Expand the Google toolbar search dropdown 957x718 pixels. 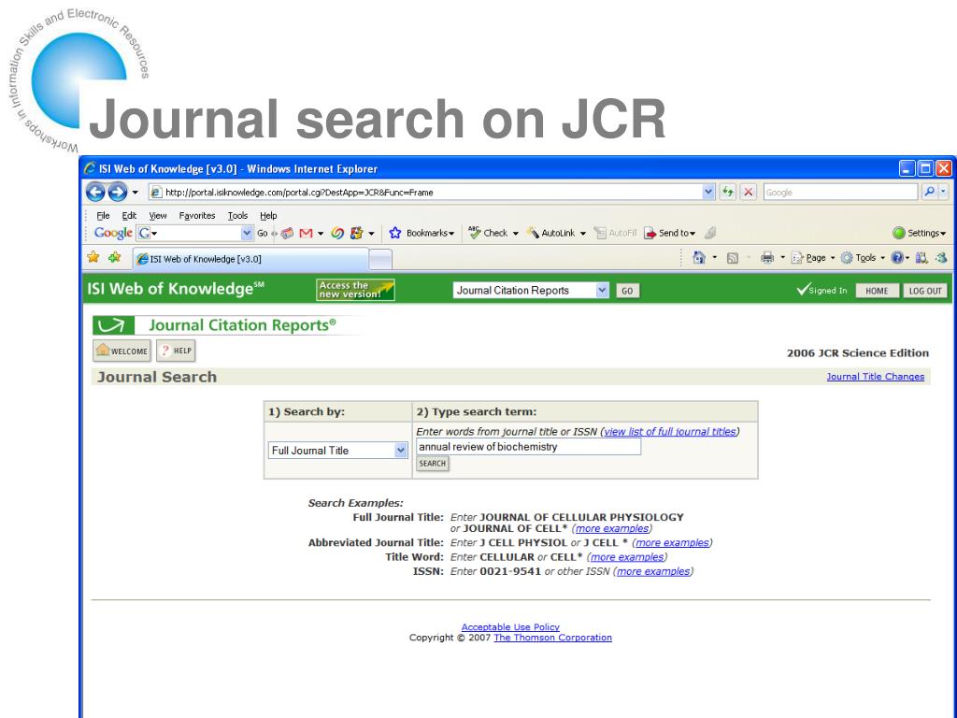click(x=247, y=233)
